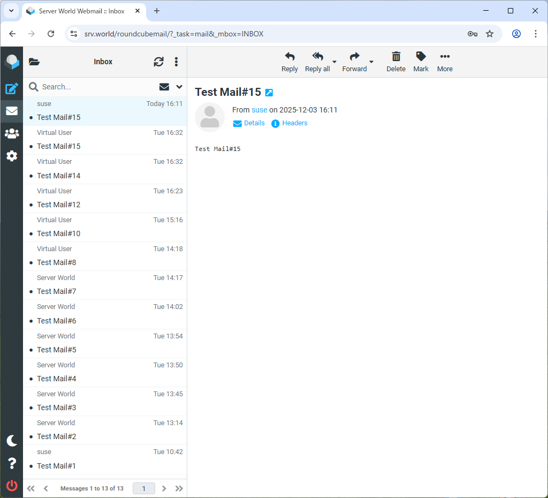Click the Delete trash icon

coord(396,62)
